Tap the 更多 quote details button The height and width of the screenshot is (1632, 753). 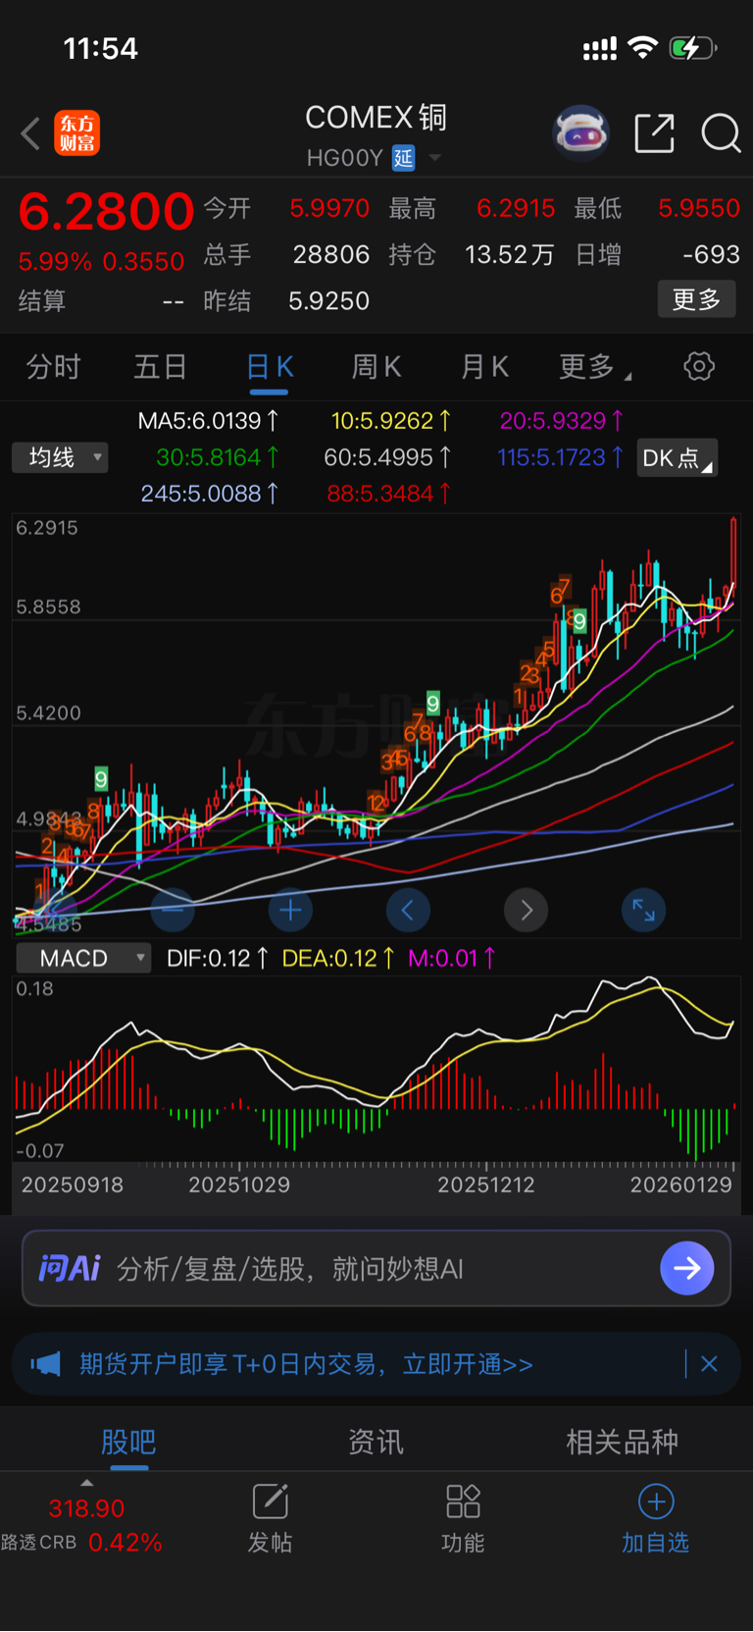click(696, 299)
